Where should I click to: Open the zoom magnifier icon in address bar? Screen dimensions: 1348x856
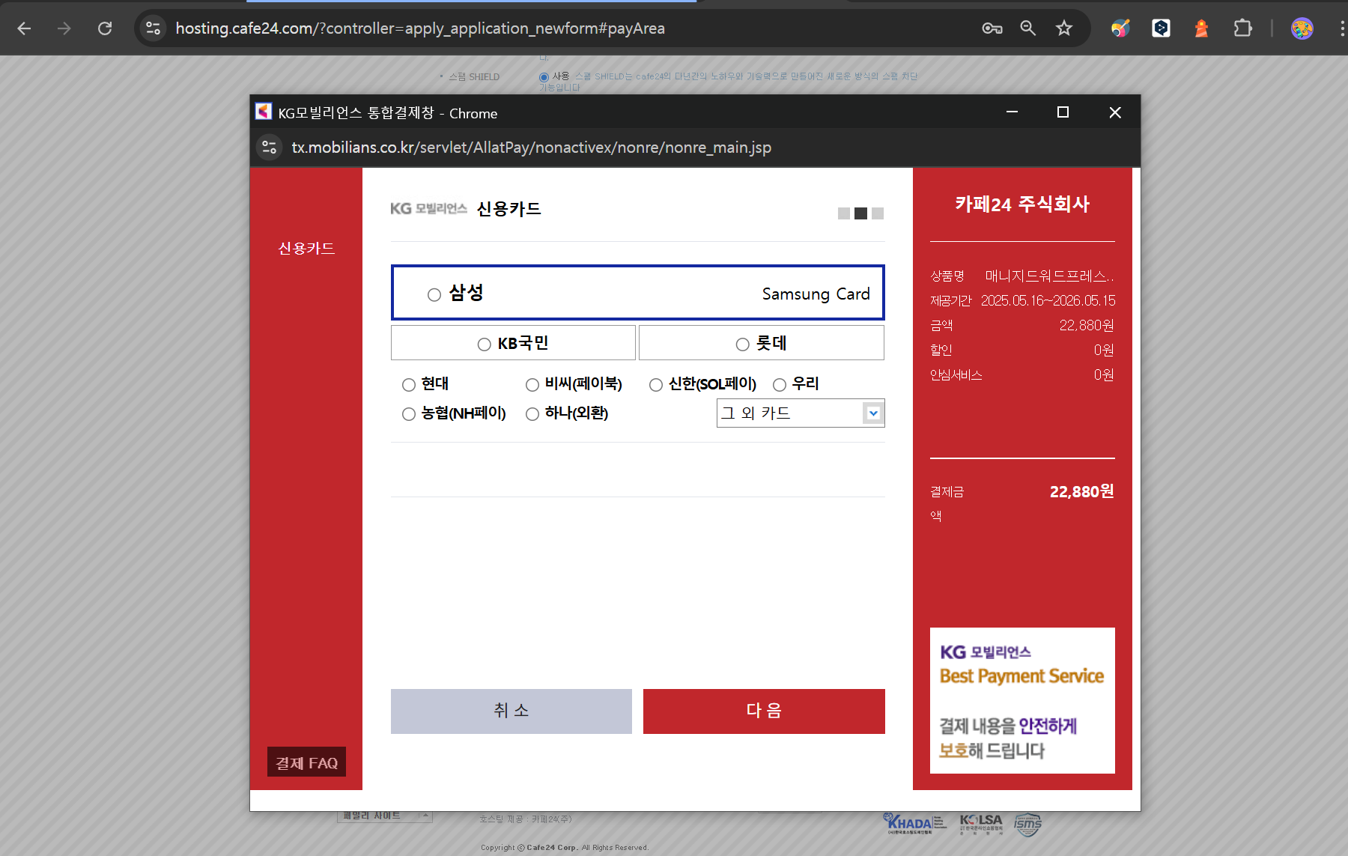coord(1028,28)
